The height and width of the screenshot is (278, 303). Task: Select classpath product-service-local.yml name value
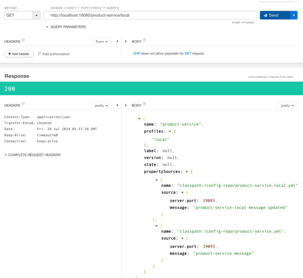[238, 186]
